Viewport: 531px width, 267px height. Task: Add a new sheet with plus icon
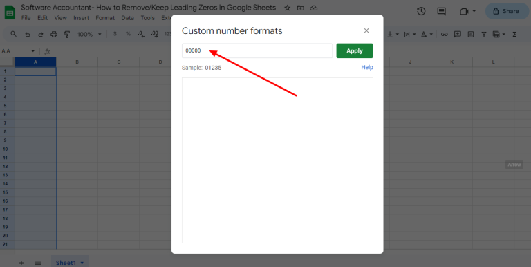coord(21,263)
